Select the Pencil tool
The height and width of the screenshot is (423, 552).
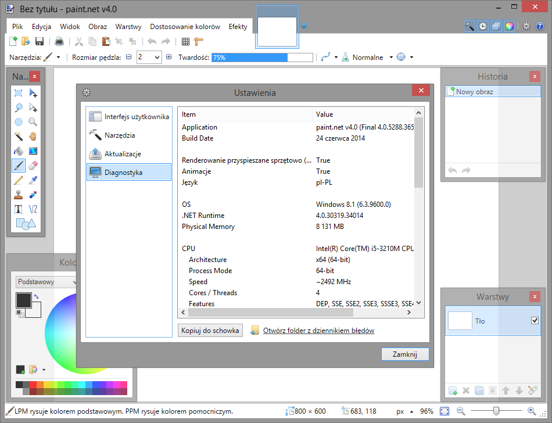(x=19, y=180)
